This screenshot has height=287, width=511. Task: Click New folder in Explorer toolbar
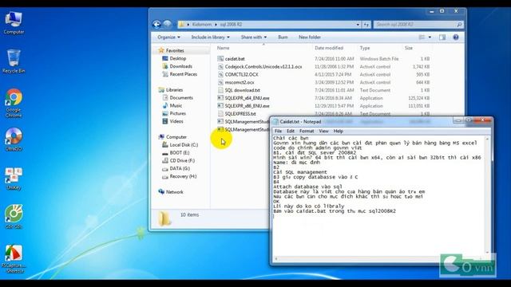click(x=310, y=37)
